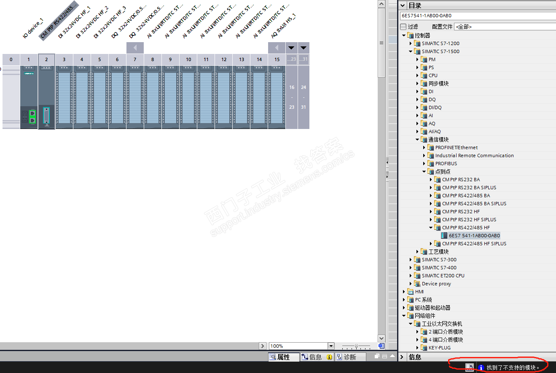Image resolution: width=556 pixels, height=373 pixels.
Task: Expand the CPU folder node
Action: point(417,75)
